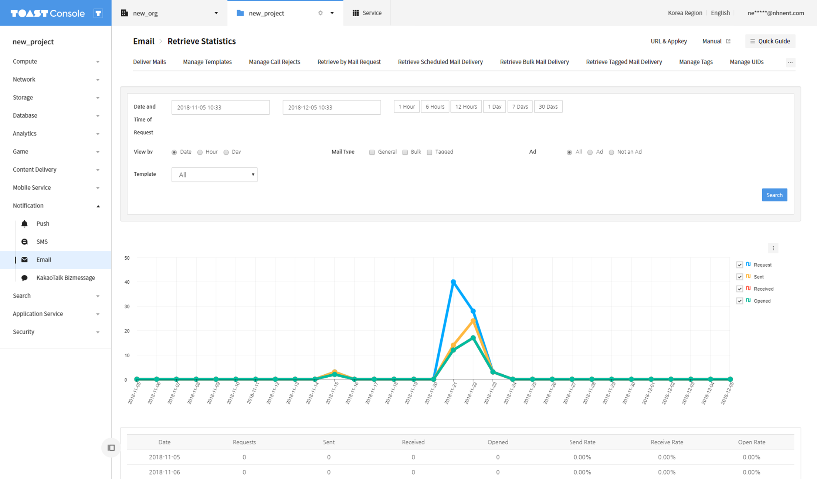Screen dimensions: 817x479
Task: Uncheck the Request series checkbox in legend
Action: (740, 265)
